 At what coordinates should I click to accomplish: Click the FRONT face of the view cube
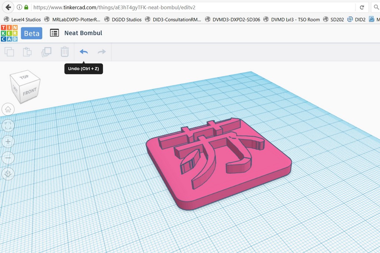click(x=30, y=91)
